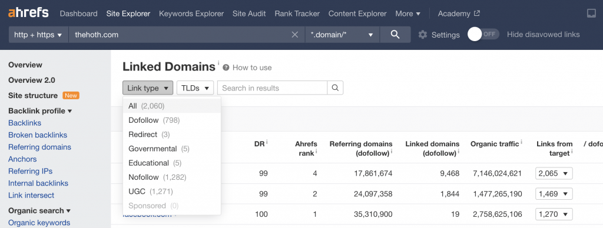Click the Ahrefs logo

point(28,13)
